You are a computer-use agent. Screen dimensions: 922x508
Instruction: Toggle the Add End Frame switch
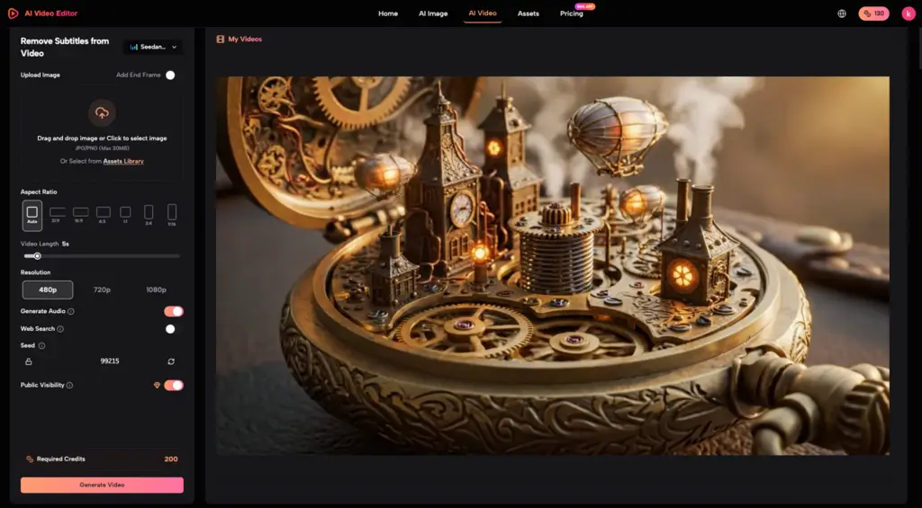(x=170, y=76)
